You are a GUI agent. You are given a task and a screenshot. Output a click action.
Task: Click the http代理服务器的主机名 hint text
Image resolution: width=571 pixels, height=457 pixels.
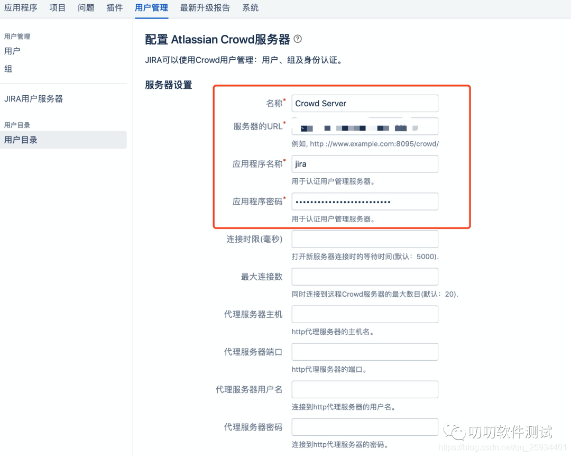click(333, 332)
